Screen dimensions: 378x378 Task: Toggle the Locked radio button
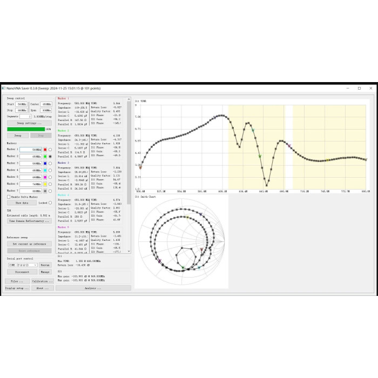50,202
